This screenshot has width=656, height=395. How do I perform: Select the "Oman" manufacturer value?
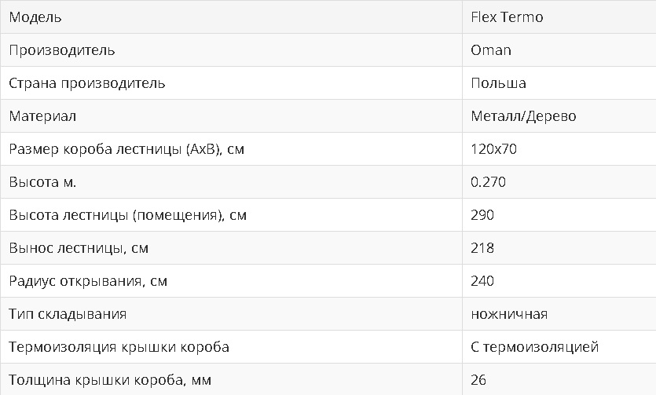coord(491,50)
